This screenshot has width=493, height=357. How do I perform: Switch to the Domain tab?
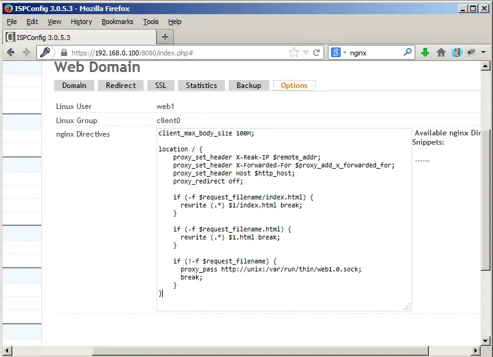pyautogui.click(x=74, y=86)
